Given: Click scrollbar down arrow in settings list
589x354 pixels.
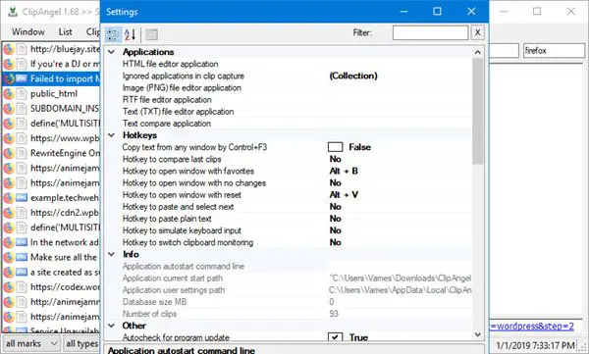Looking at the screenshot, I should [477, 334].
